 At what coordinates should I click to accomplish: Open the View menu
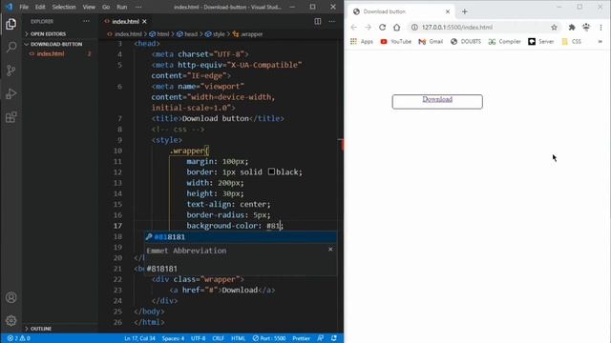tap(89, 7)
